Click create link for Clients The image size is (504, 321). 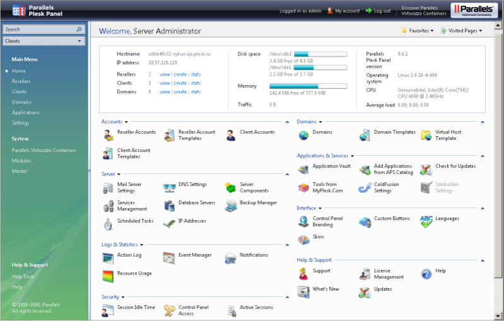(180, 83)
